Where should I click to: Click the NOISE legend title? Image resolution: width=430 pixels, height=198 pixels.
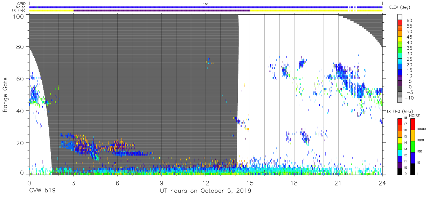point(415,116)
